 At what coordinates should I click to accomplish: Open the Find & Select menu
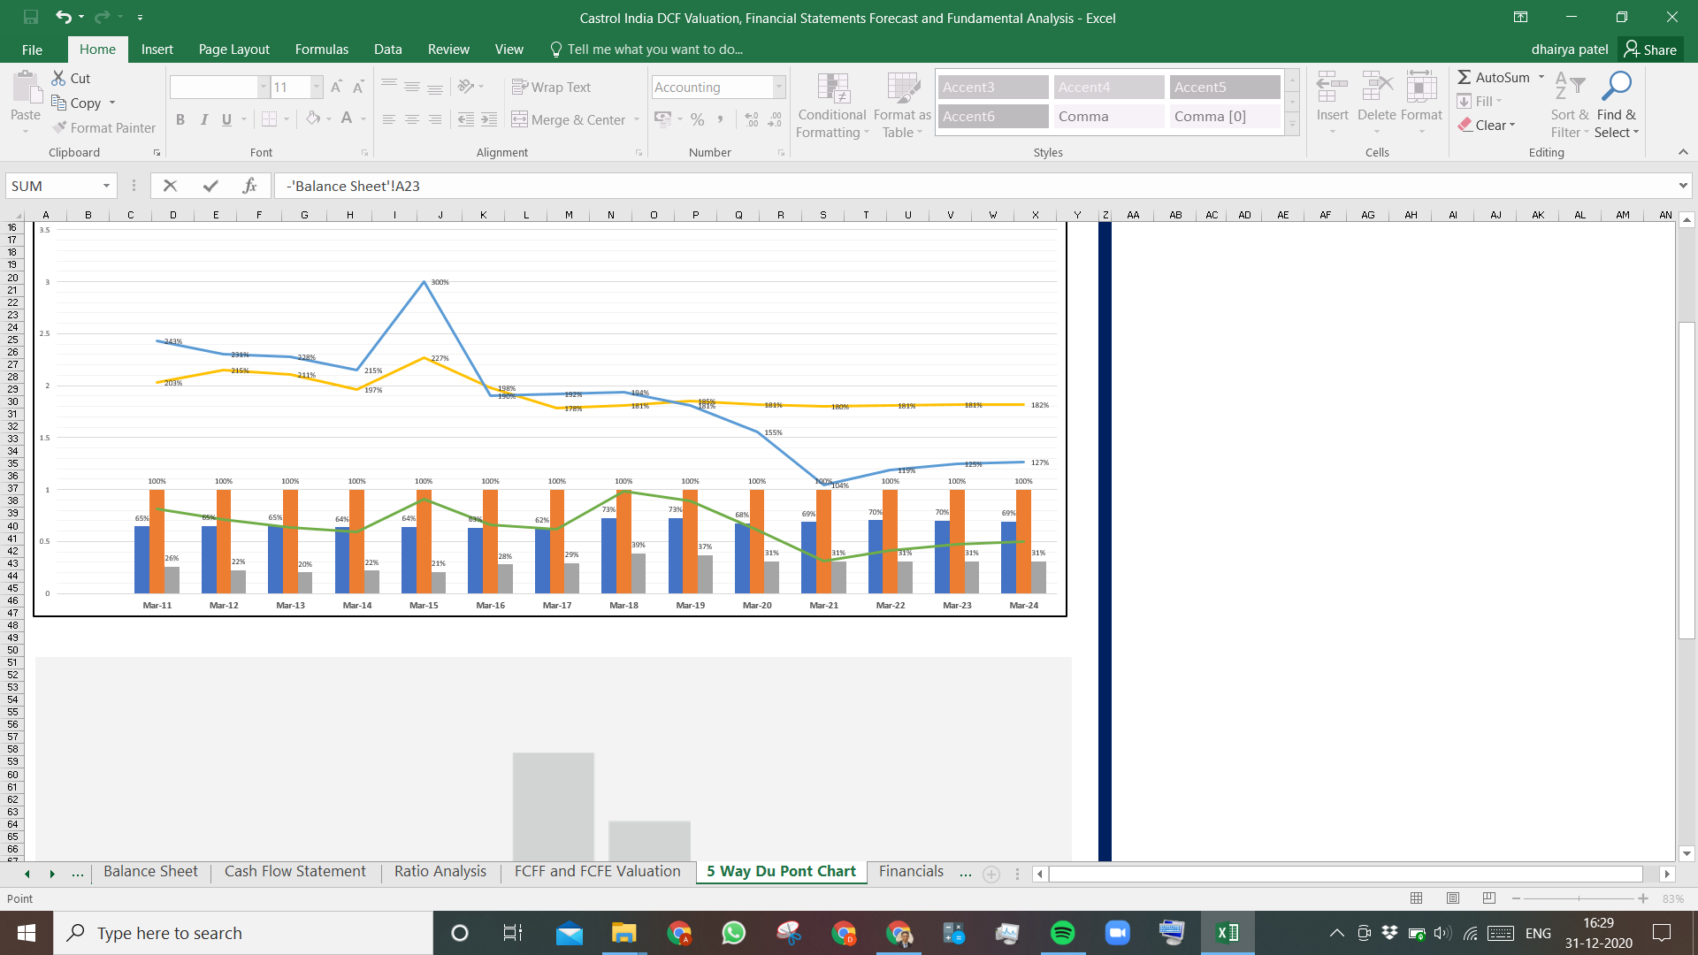[1617, 105]
